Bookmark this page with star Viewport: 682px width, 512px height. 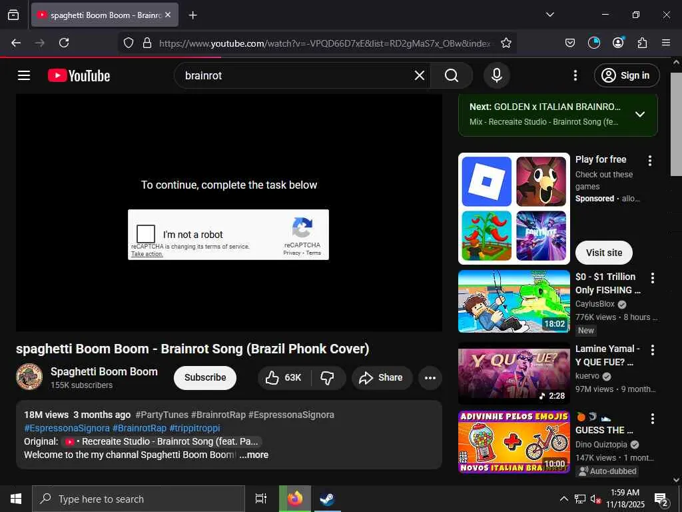(x=506, y=43)
